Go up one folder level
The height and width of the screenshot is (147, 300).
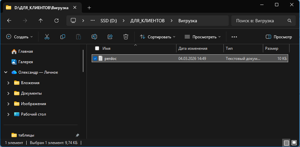(x=41, y=21)
